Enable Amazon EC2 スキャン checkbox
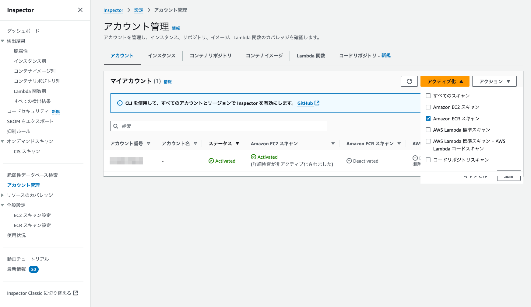The height and width of the screenshot is (307, 531). tap(428, 107)
